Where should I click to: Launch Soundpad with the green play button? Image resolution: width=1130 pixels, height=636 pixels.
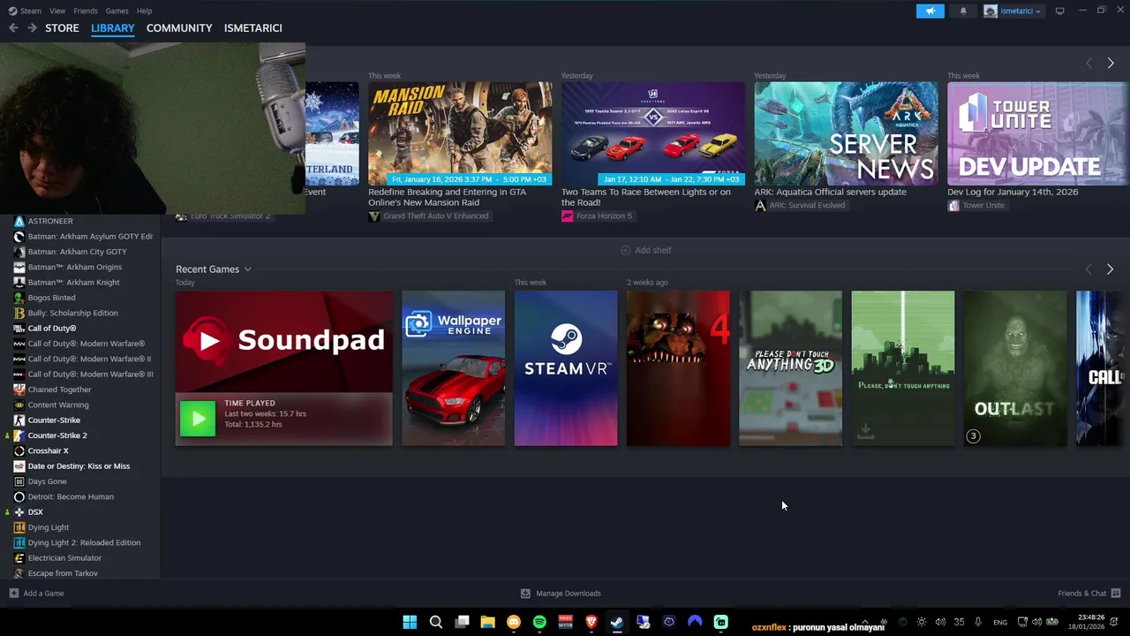click(198, 419)
